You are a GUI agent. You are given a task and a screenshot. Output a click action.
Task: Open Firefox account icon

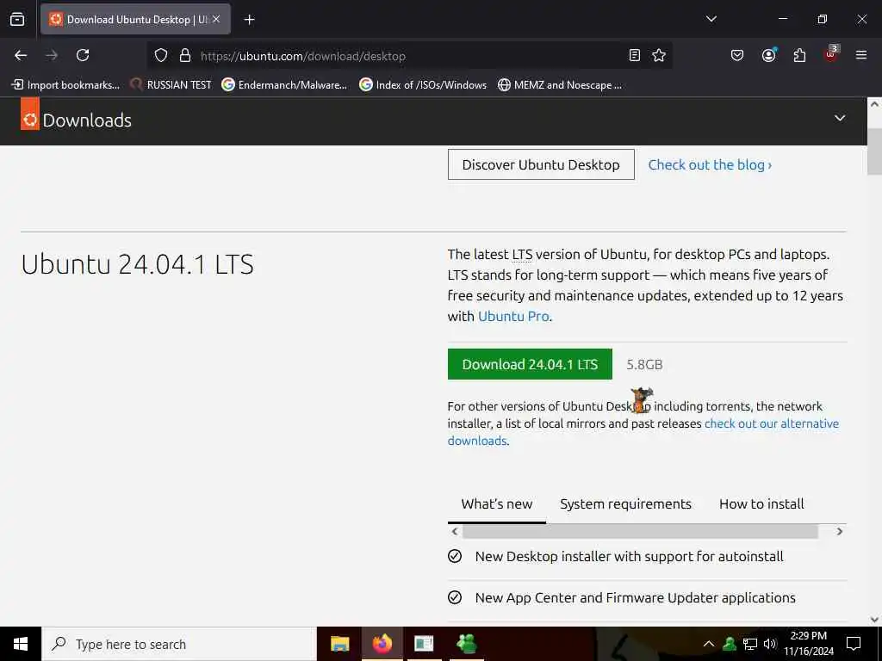coord(768,55)
